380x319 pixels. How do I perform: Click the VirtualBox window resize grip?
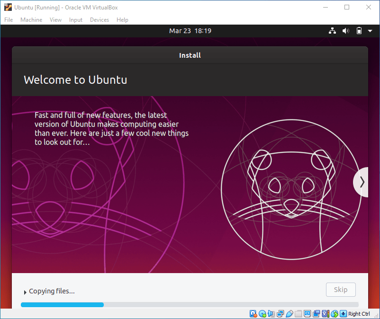376,315
